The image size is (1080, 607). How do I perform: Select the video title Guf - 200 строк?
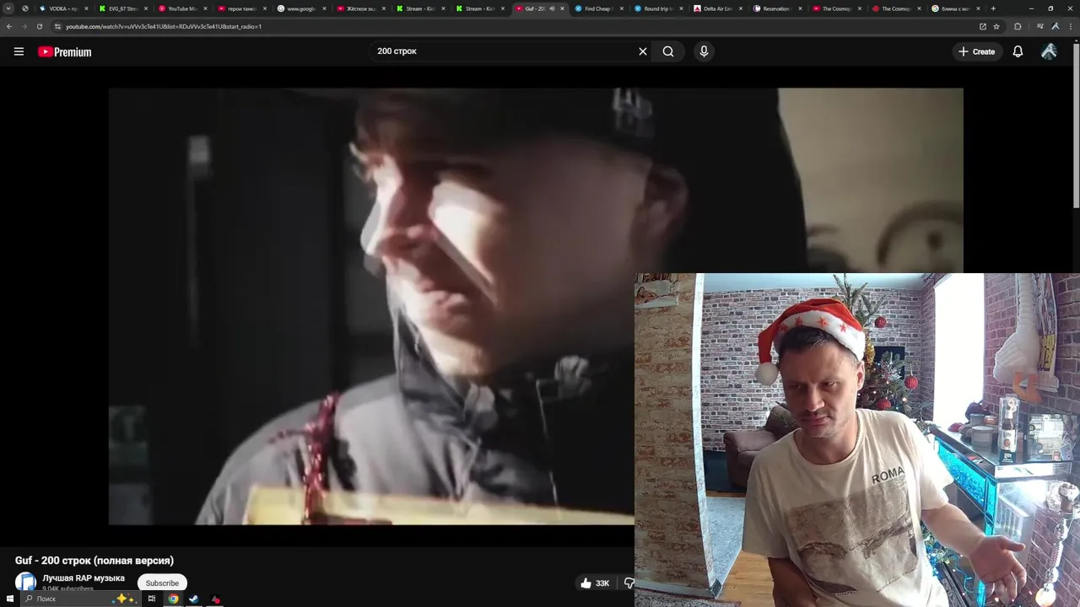[94, 561]
